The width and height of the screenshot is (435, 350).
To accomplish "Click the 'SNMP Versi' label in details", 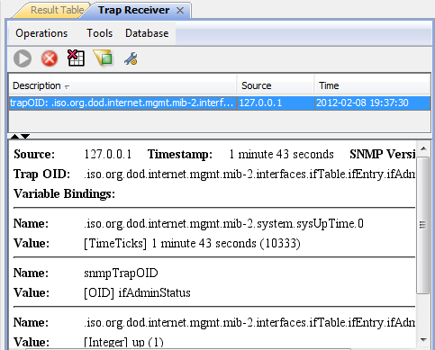I will 383,155.
